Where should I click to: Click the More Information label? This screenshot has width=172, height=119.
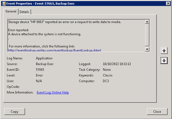pos(20,92)
